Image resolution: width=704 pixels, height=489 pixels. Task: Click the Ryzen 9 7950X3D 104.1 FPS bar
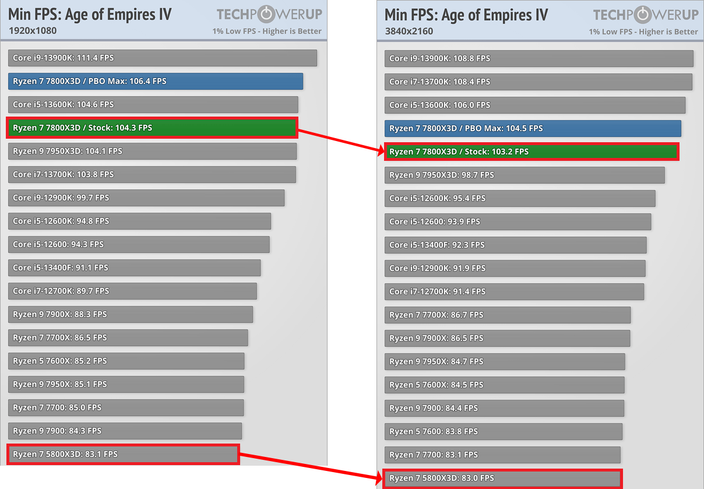(x=152, y=151)
